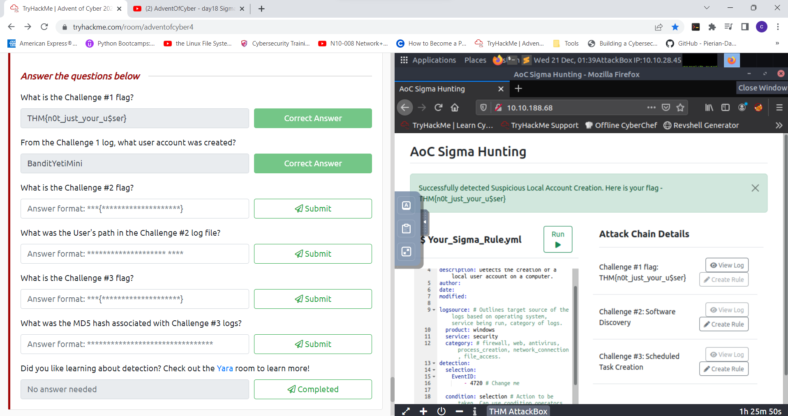Click Firefox back arrow button
Screen dimensions: 788x416
coord(405,108)
